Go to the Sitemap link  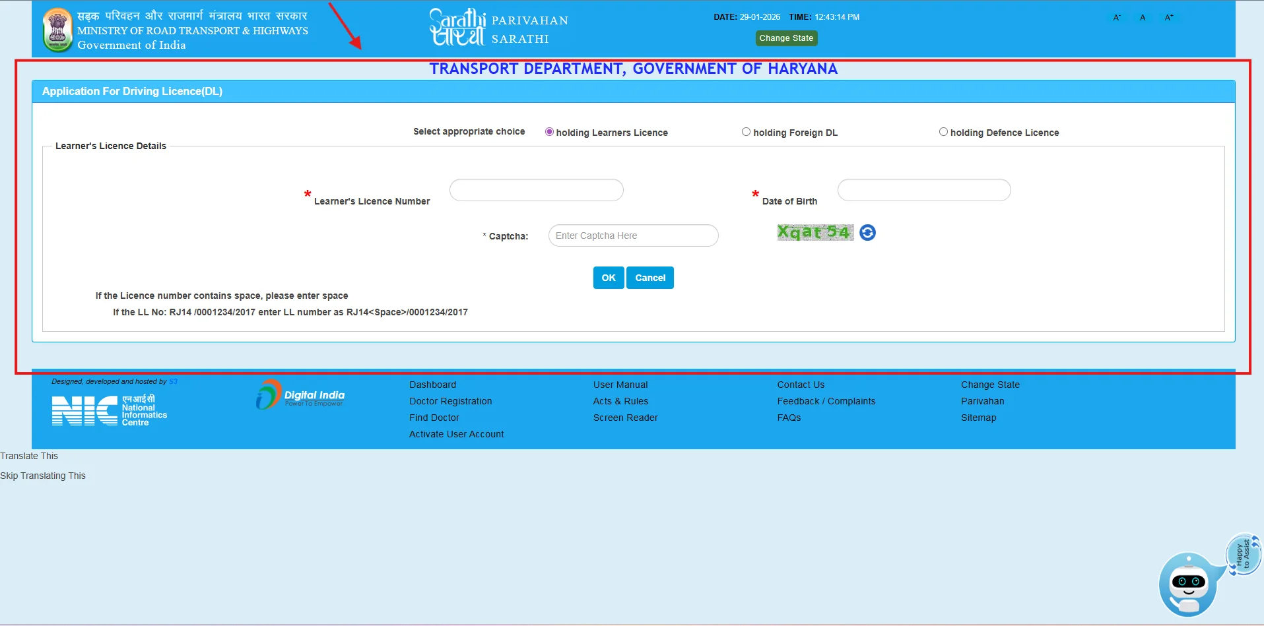click(x=978, y=418)
